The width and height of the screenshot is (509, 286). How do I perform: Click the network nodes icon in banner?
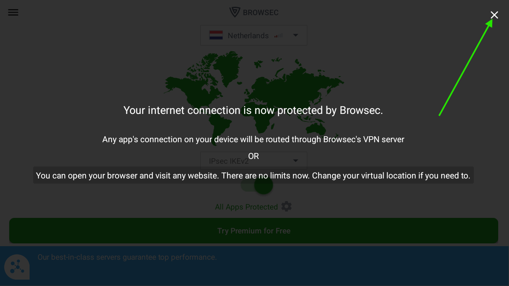pos(17,266)
